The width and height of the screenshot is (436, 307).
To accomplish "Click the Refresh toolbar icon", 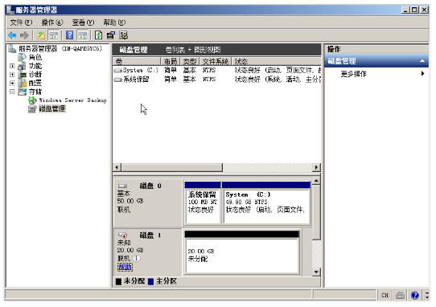I will click(x=98, y=35).
